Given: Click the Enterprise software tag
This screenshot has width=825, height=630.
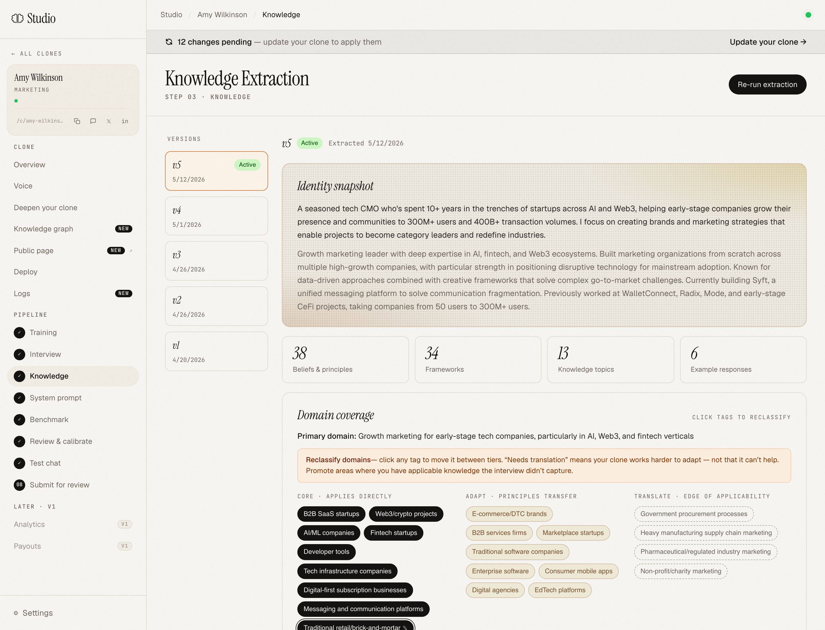Looking at the screenshot, I should [500, 571].
